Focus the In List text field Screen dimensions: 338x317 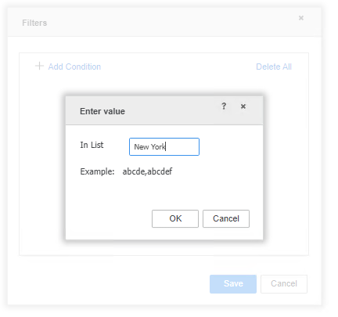pos(164,147)
